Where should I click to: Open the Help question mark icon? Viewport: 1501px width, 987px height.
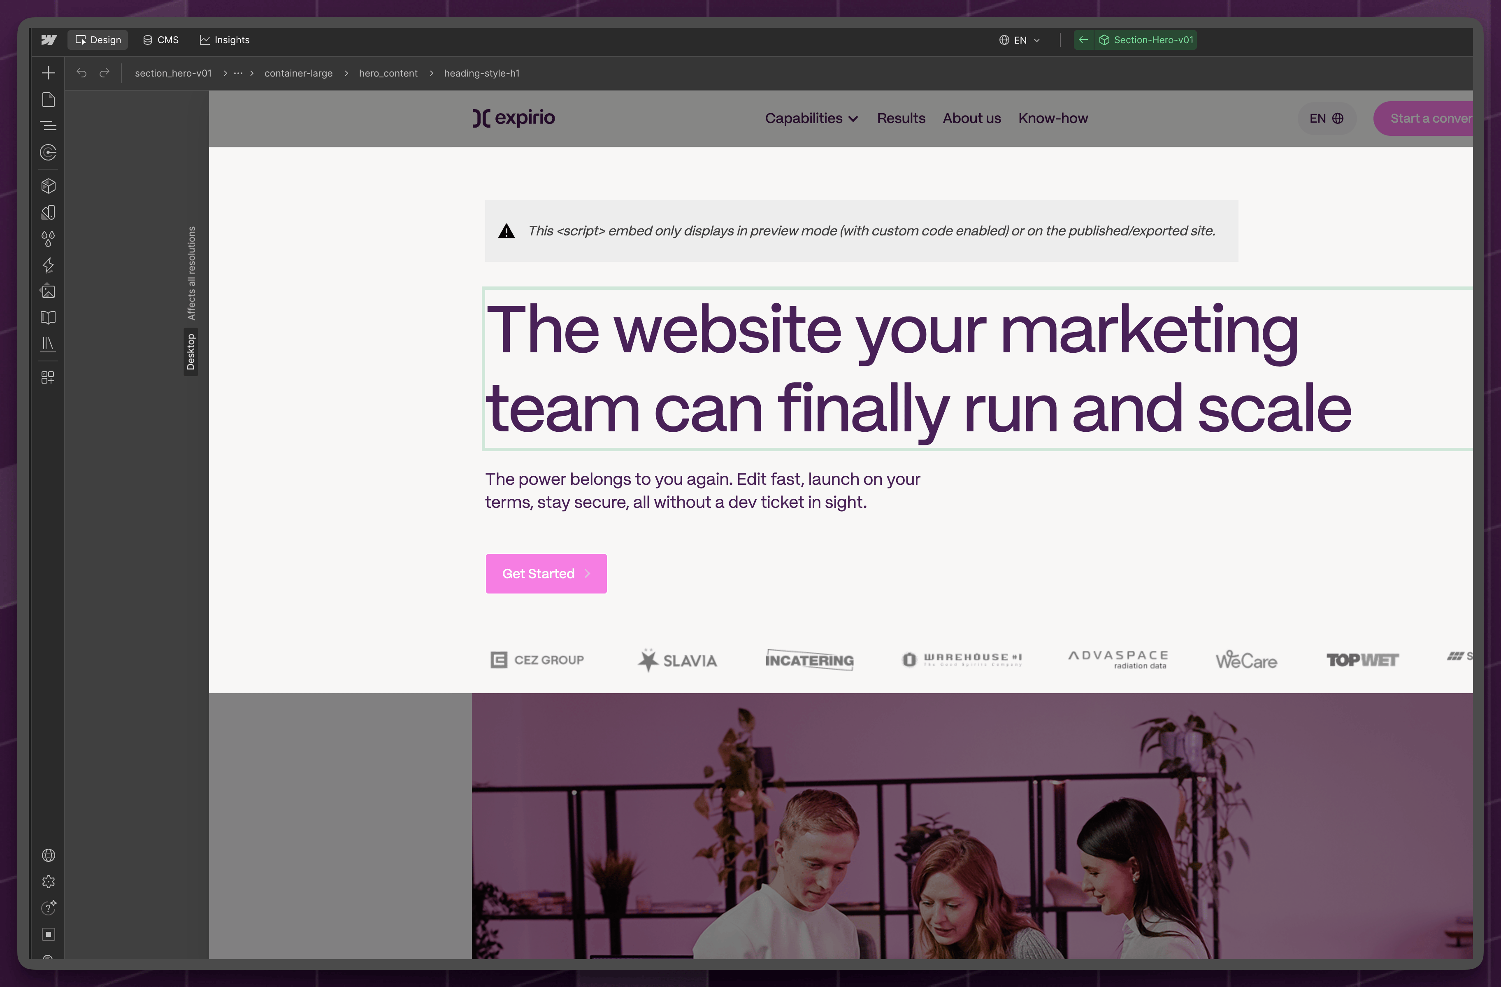(x=49, y=908)
